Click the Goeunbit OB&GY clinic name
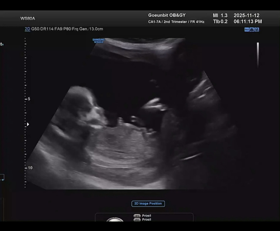This screenshot has width=280, height=231. [x=167, y=15]
